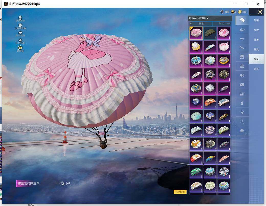
Task: Open the magic wand sparkle sub-category icon
Action: pyautogui.click(x=242, y=121)
